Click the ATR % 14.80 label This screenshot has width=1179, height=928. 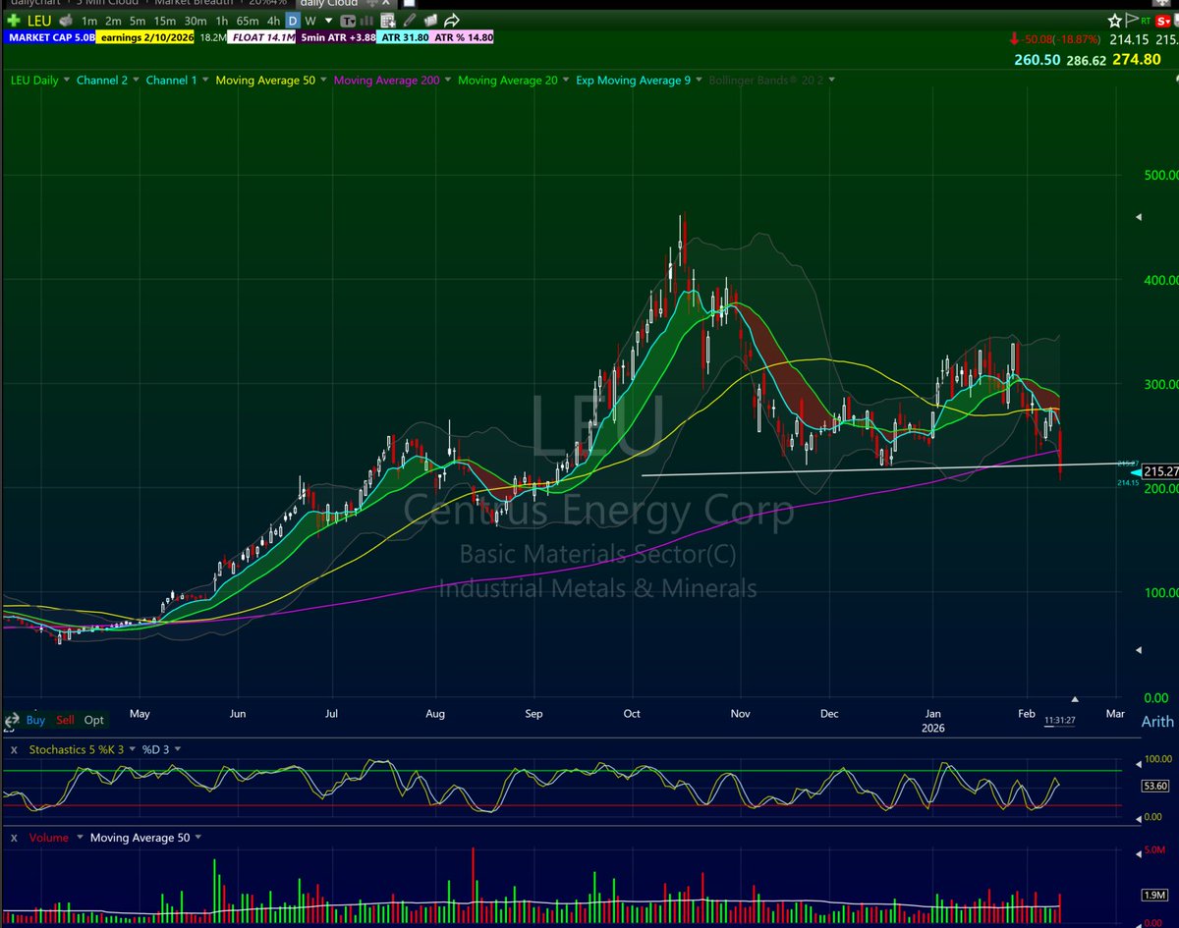(x=462, y=37)
